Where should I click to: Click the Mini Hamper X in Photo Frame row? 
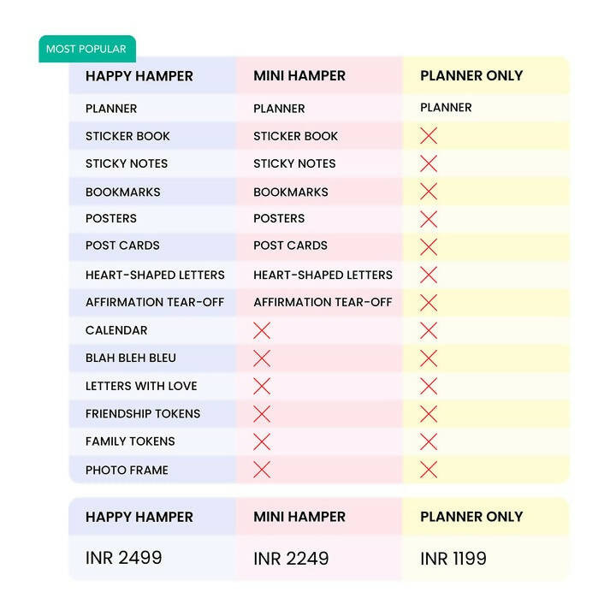click(x=262, y=470)
